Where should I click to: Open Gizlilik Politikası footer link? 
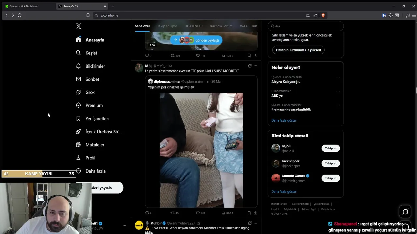300,204
